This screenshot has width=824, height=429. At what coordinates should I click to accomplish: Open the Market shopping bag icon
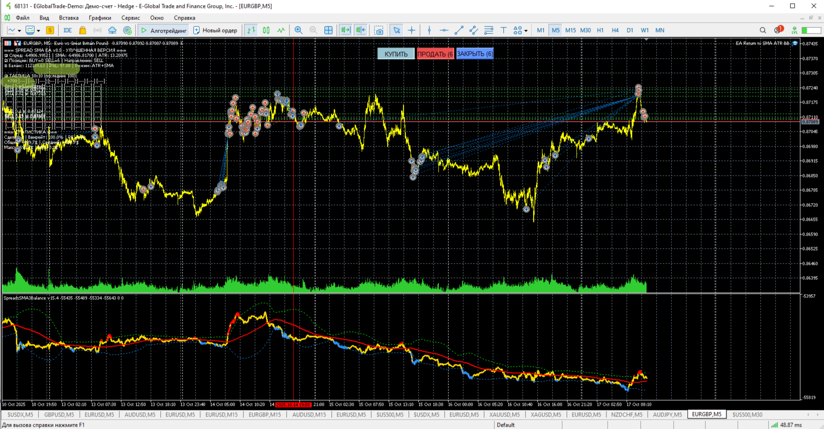tap(82, 30)
